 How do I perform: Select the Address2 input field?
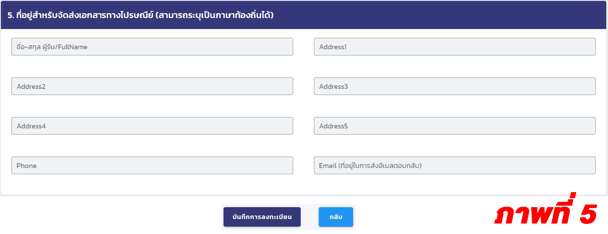152,86
